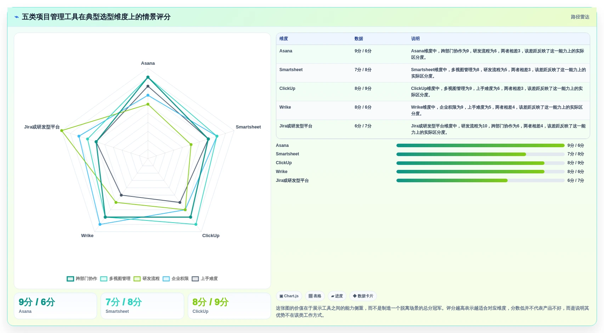The image size is (604, 333).
Task: Click the Asana axis label on radar
Action: pos(148,63)
